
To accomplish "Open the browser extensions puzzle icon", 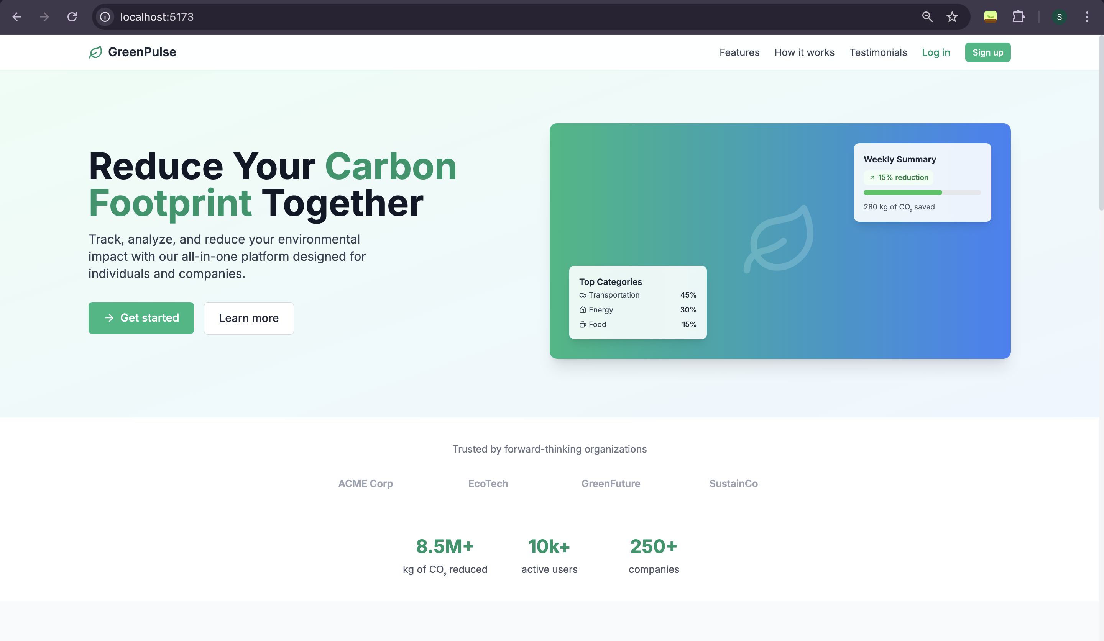I will point(1018,16).
